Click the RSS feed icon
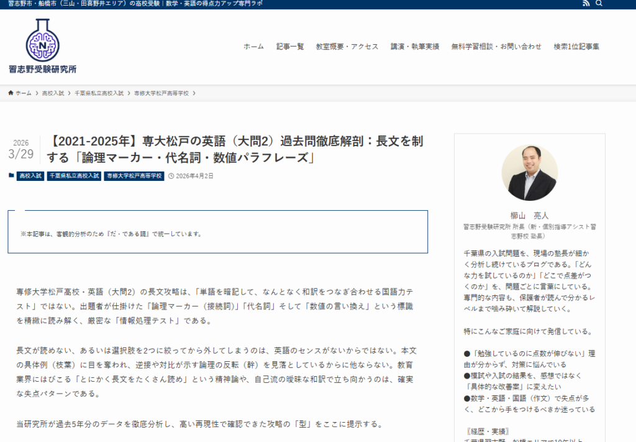Viewport: 636px width, 442px height. coord(586,4)
